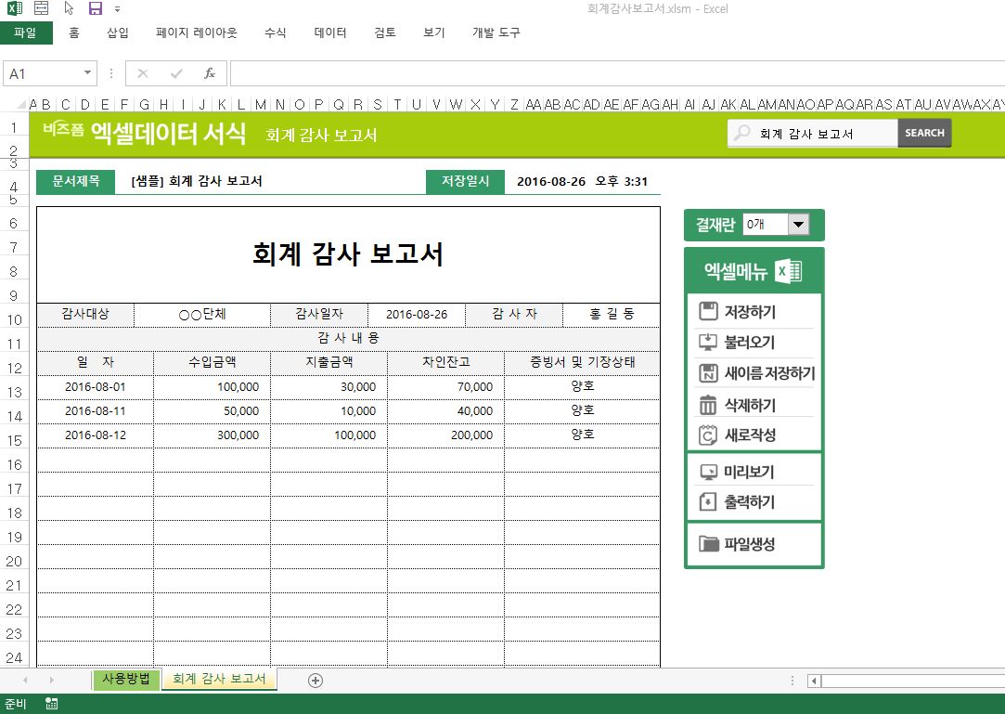Viewport: 1005px width, 714px height.
Task: Click the 파일생성 folder icon
Action: (709, 544)
